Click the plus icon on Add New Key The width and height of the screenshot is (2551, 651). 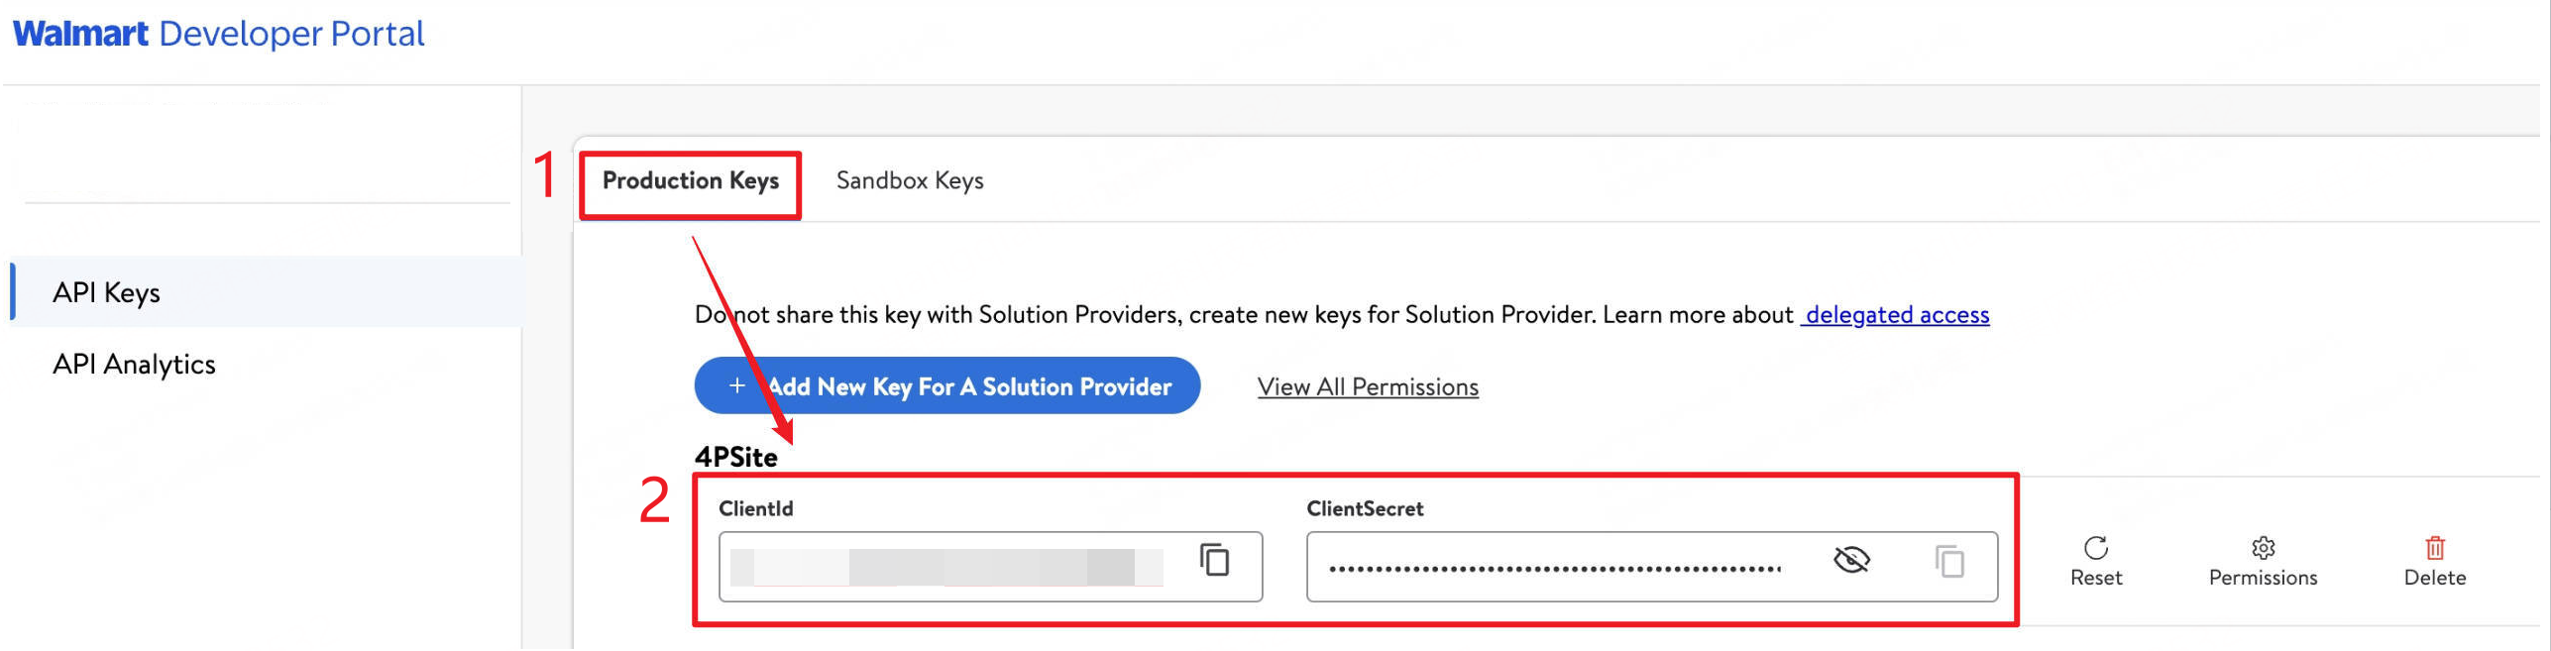[736, 386]
